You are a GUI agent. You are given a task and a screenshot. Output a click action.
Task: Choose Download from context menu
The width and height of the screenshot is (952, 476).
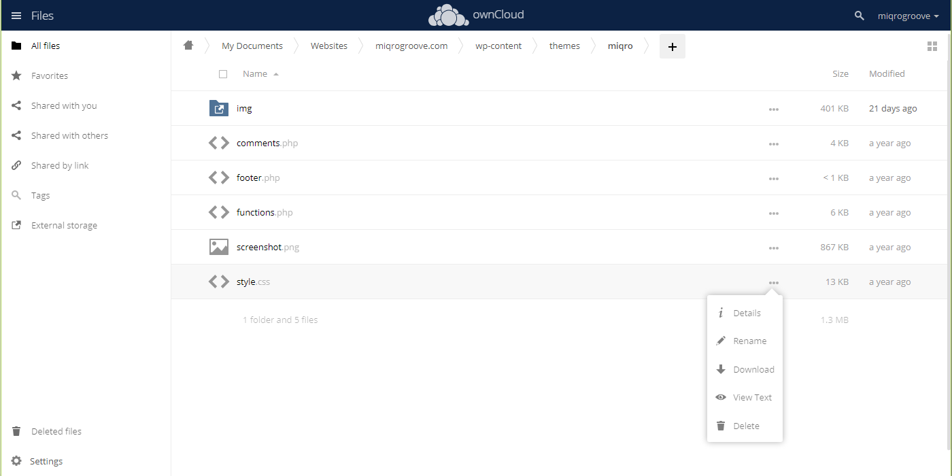745,369
